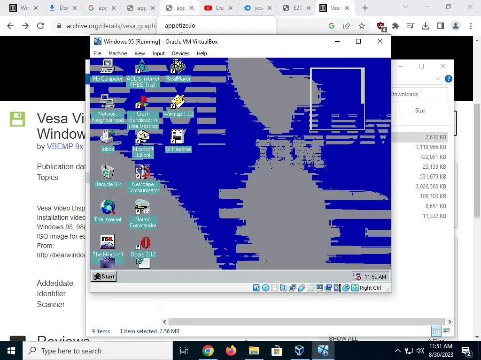The image size is (481, 360).
Task: Select The Internet desktop icon
Action: (x=108, y=211)
